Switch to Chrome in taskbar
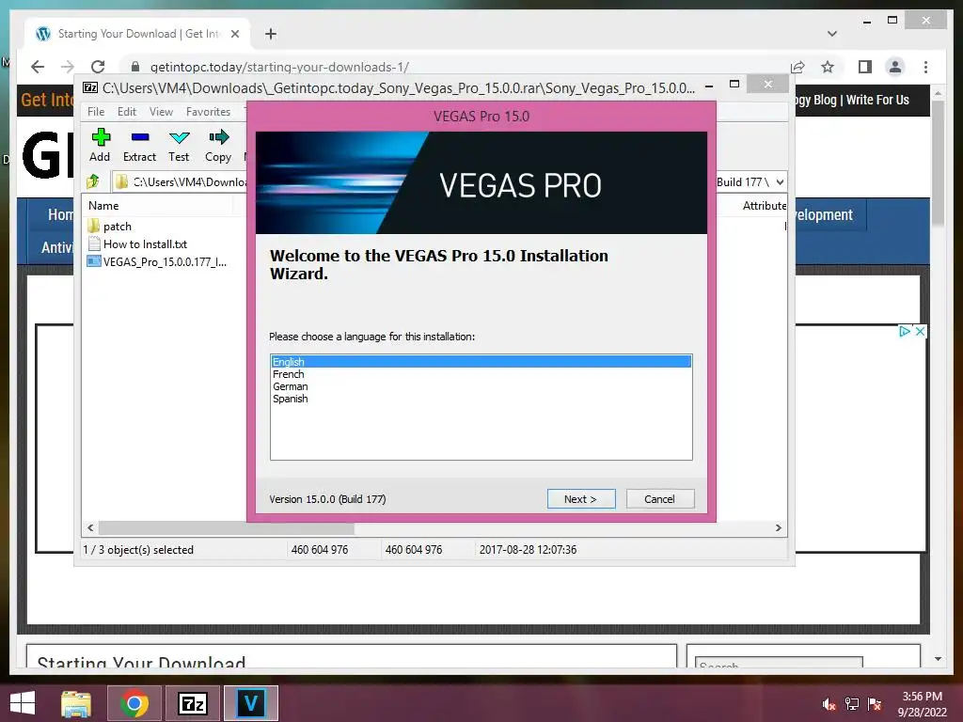 [x=134, y=703]
